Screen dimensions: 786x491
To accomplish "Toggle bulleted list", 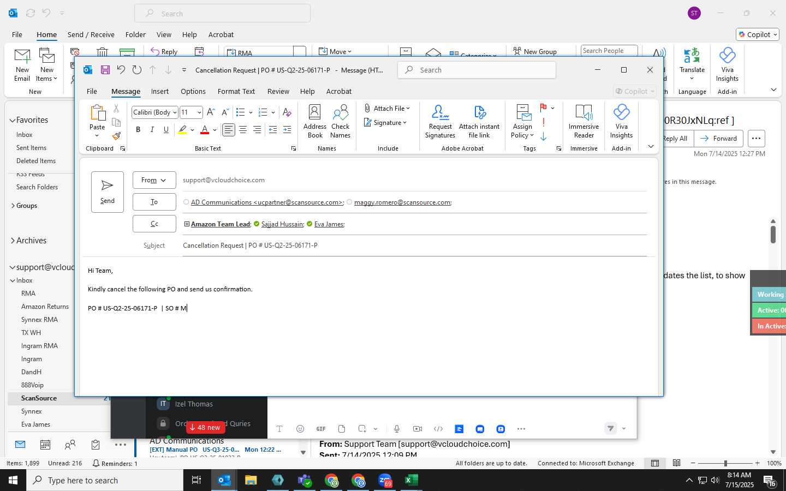I will 240,112.
